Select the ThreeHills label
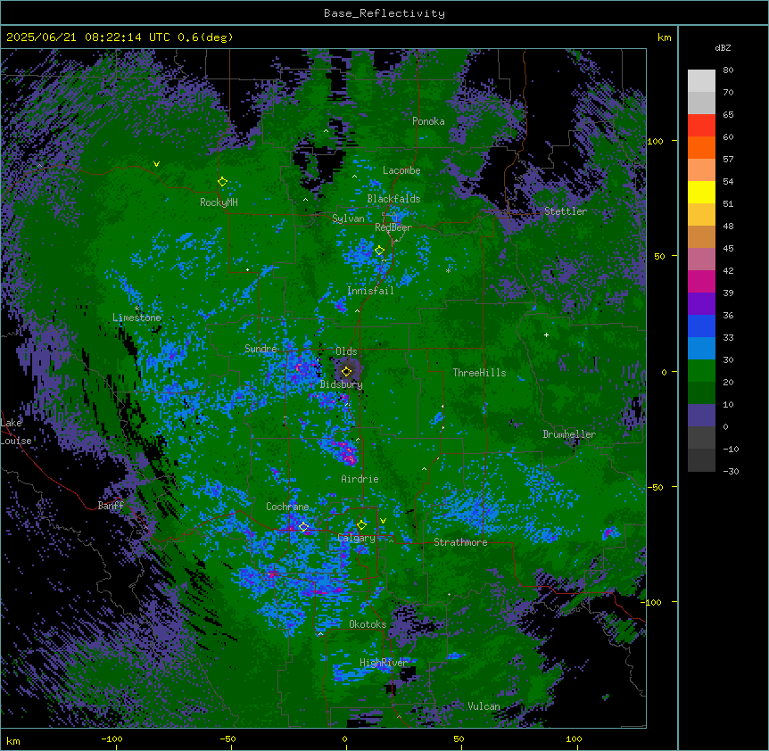Viewport: 769px width, 751px height. point(479,373)
